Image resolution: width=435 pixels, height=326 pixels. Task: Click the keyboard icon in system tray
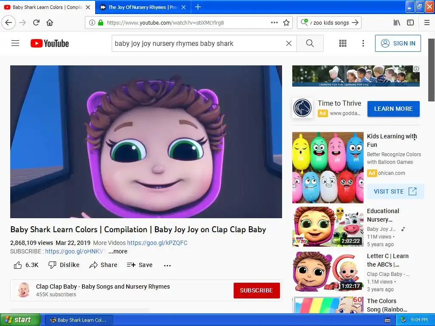pyautogui.click(x=387, y=320)
